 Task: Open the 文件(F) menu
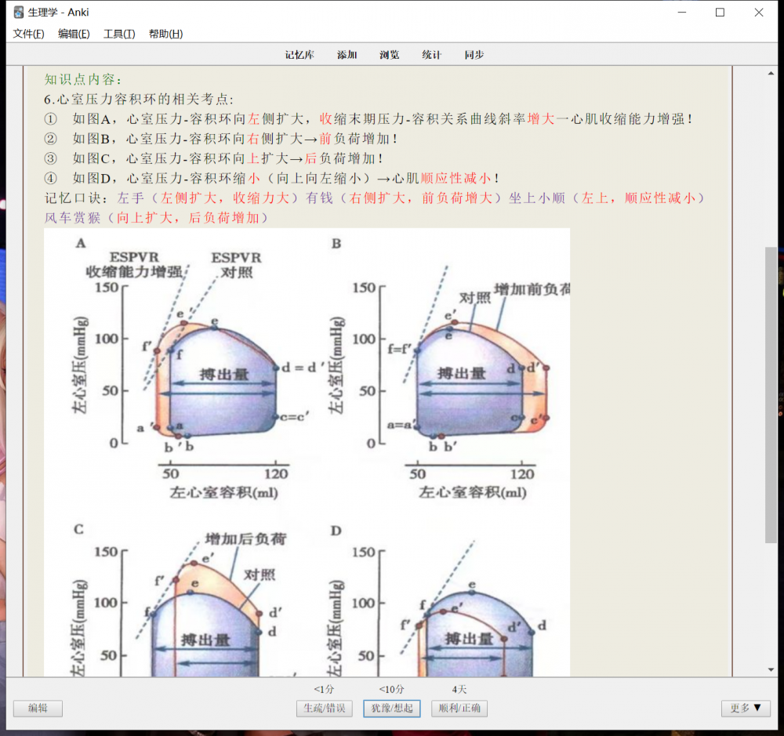click(x=28, y=34)
